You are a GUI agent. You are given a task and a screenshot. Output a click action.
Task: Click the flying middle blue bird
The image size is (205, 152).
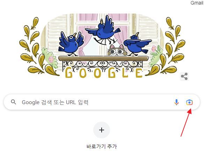tap(103, 30)
